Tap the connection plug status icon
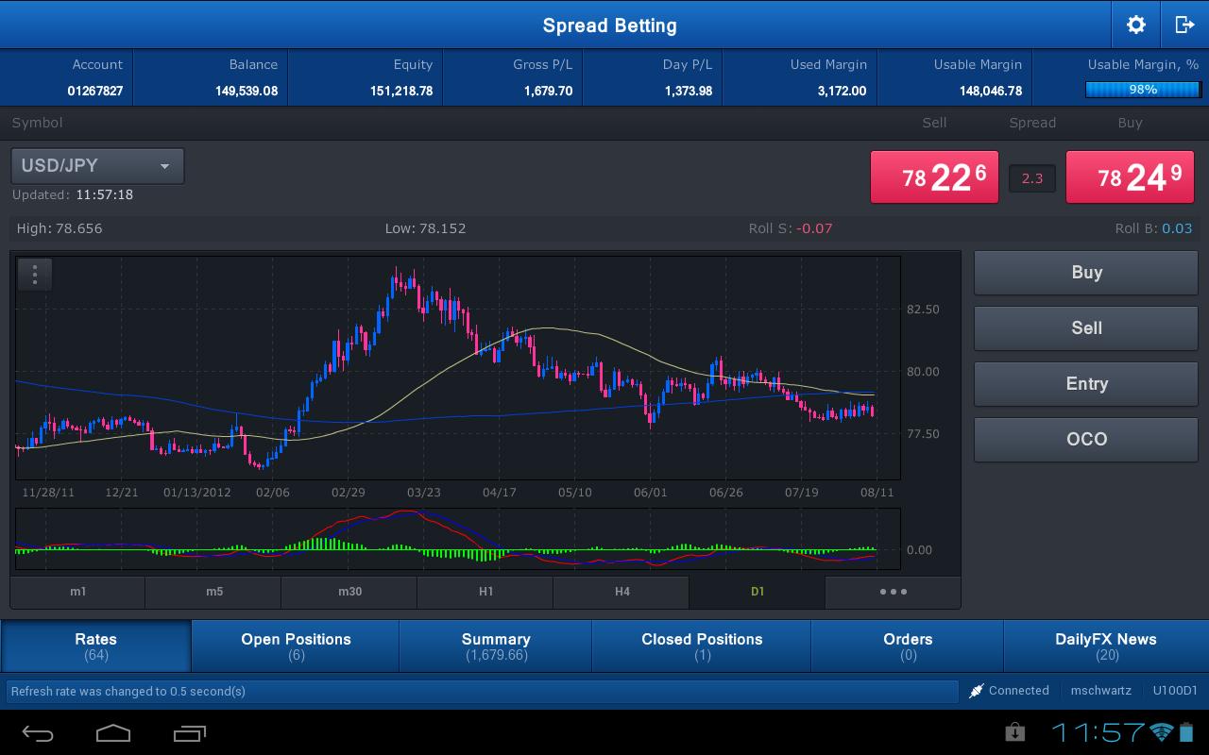This screenshot has height=755, width=1209. 977,691
